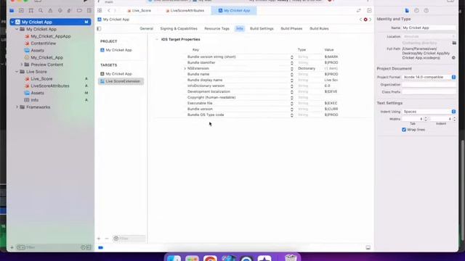Open the Test navigator icon
This screenshot has height=261, width=465.
[60, 10]
